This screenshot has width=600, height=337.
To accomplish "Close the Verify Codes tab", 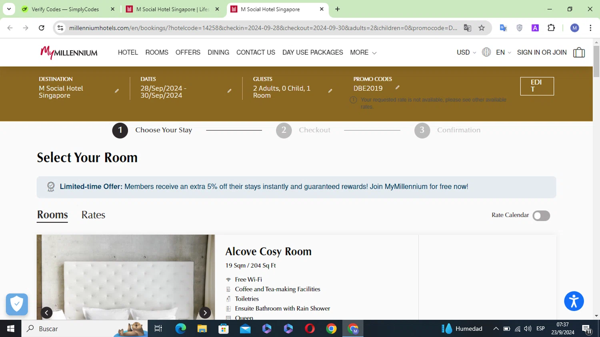I will tap(112, 9).
